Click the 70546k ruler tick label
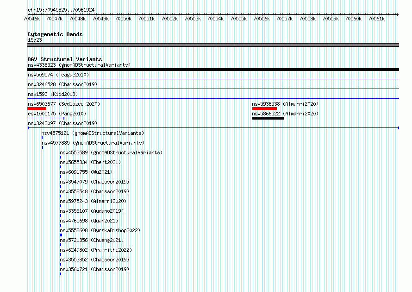Image resolution: width=412 pixels, height=292 pixels. 31,19
